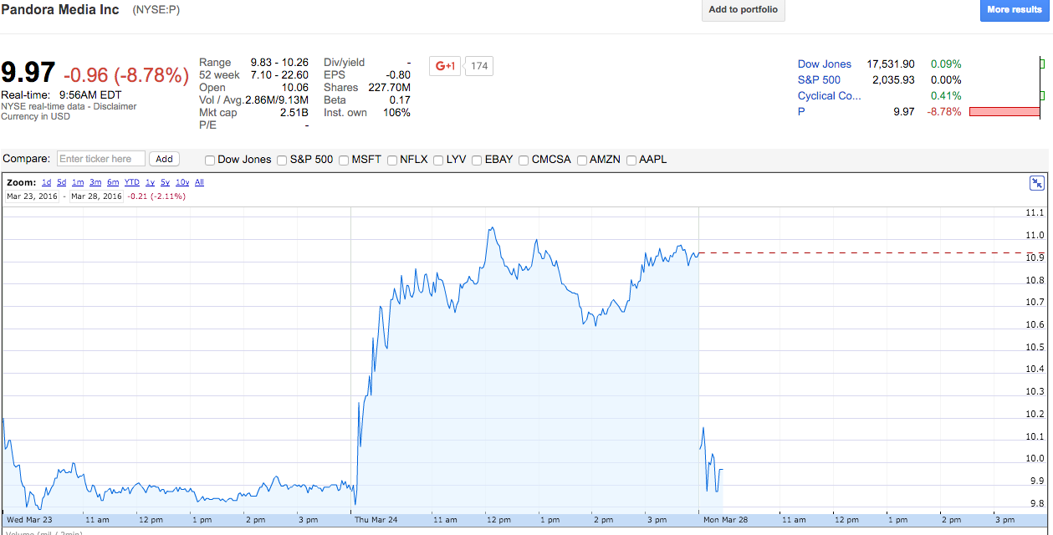Tick the Dow Jones compare checkbox

pos(210,160)
